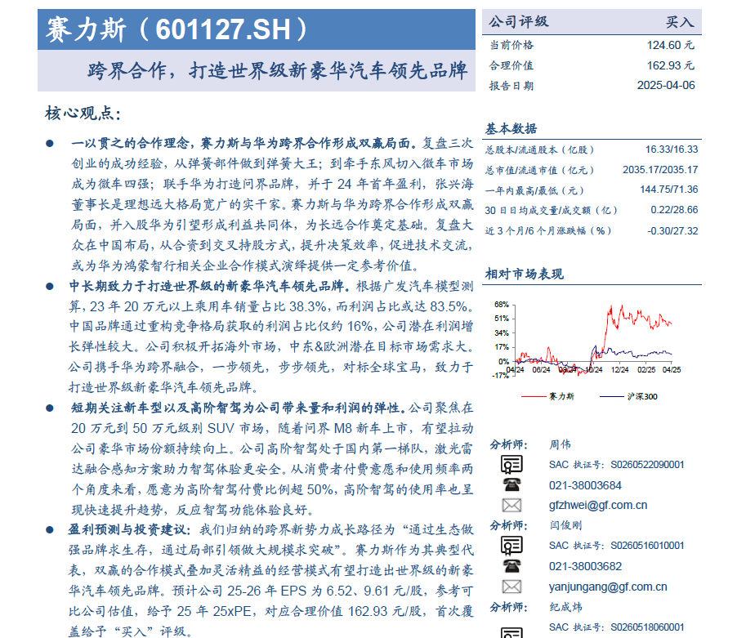
Task: Click the envelope icon beside yanjungang@gf.com.cn
Action: tap(511, 587)
